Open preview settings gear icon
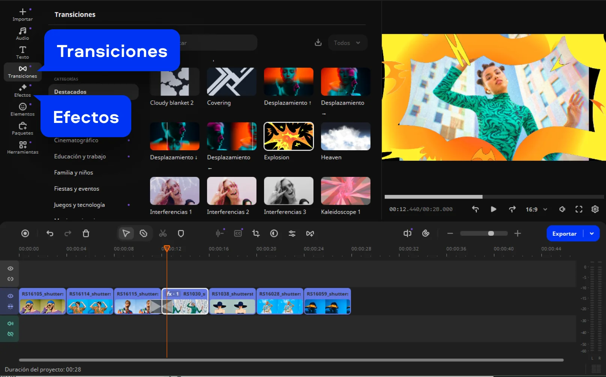 [x=595, y=209]
